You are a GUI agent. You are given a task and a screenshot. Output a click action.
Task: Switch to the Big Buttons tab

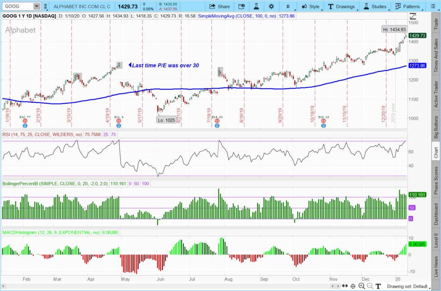point(436,127)
